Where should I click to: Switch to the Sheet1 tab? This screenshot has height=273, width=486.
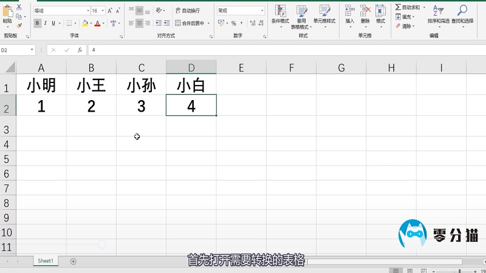[46, 261]
